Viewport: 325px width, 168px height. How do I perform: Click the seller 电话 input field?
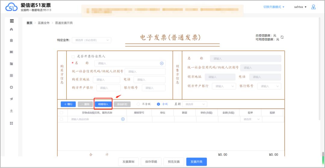tap(265, 77)
